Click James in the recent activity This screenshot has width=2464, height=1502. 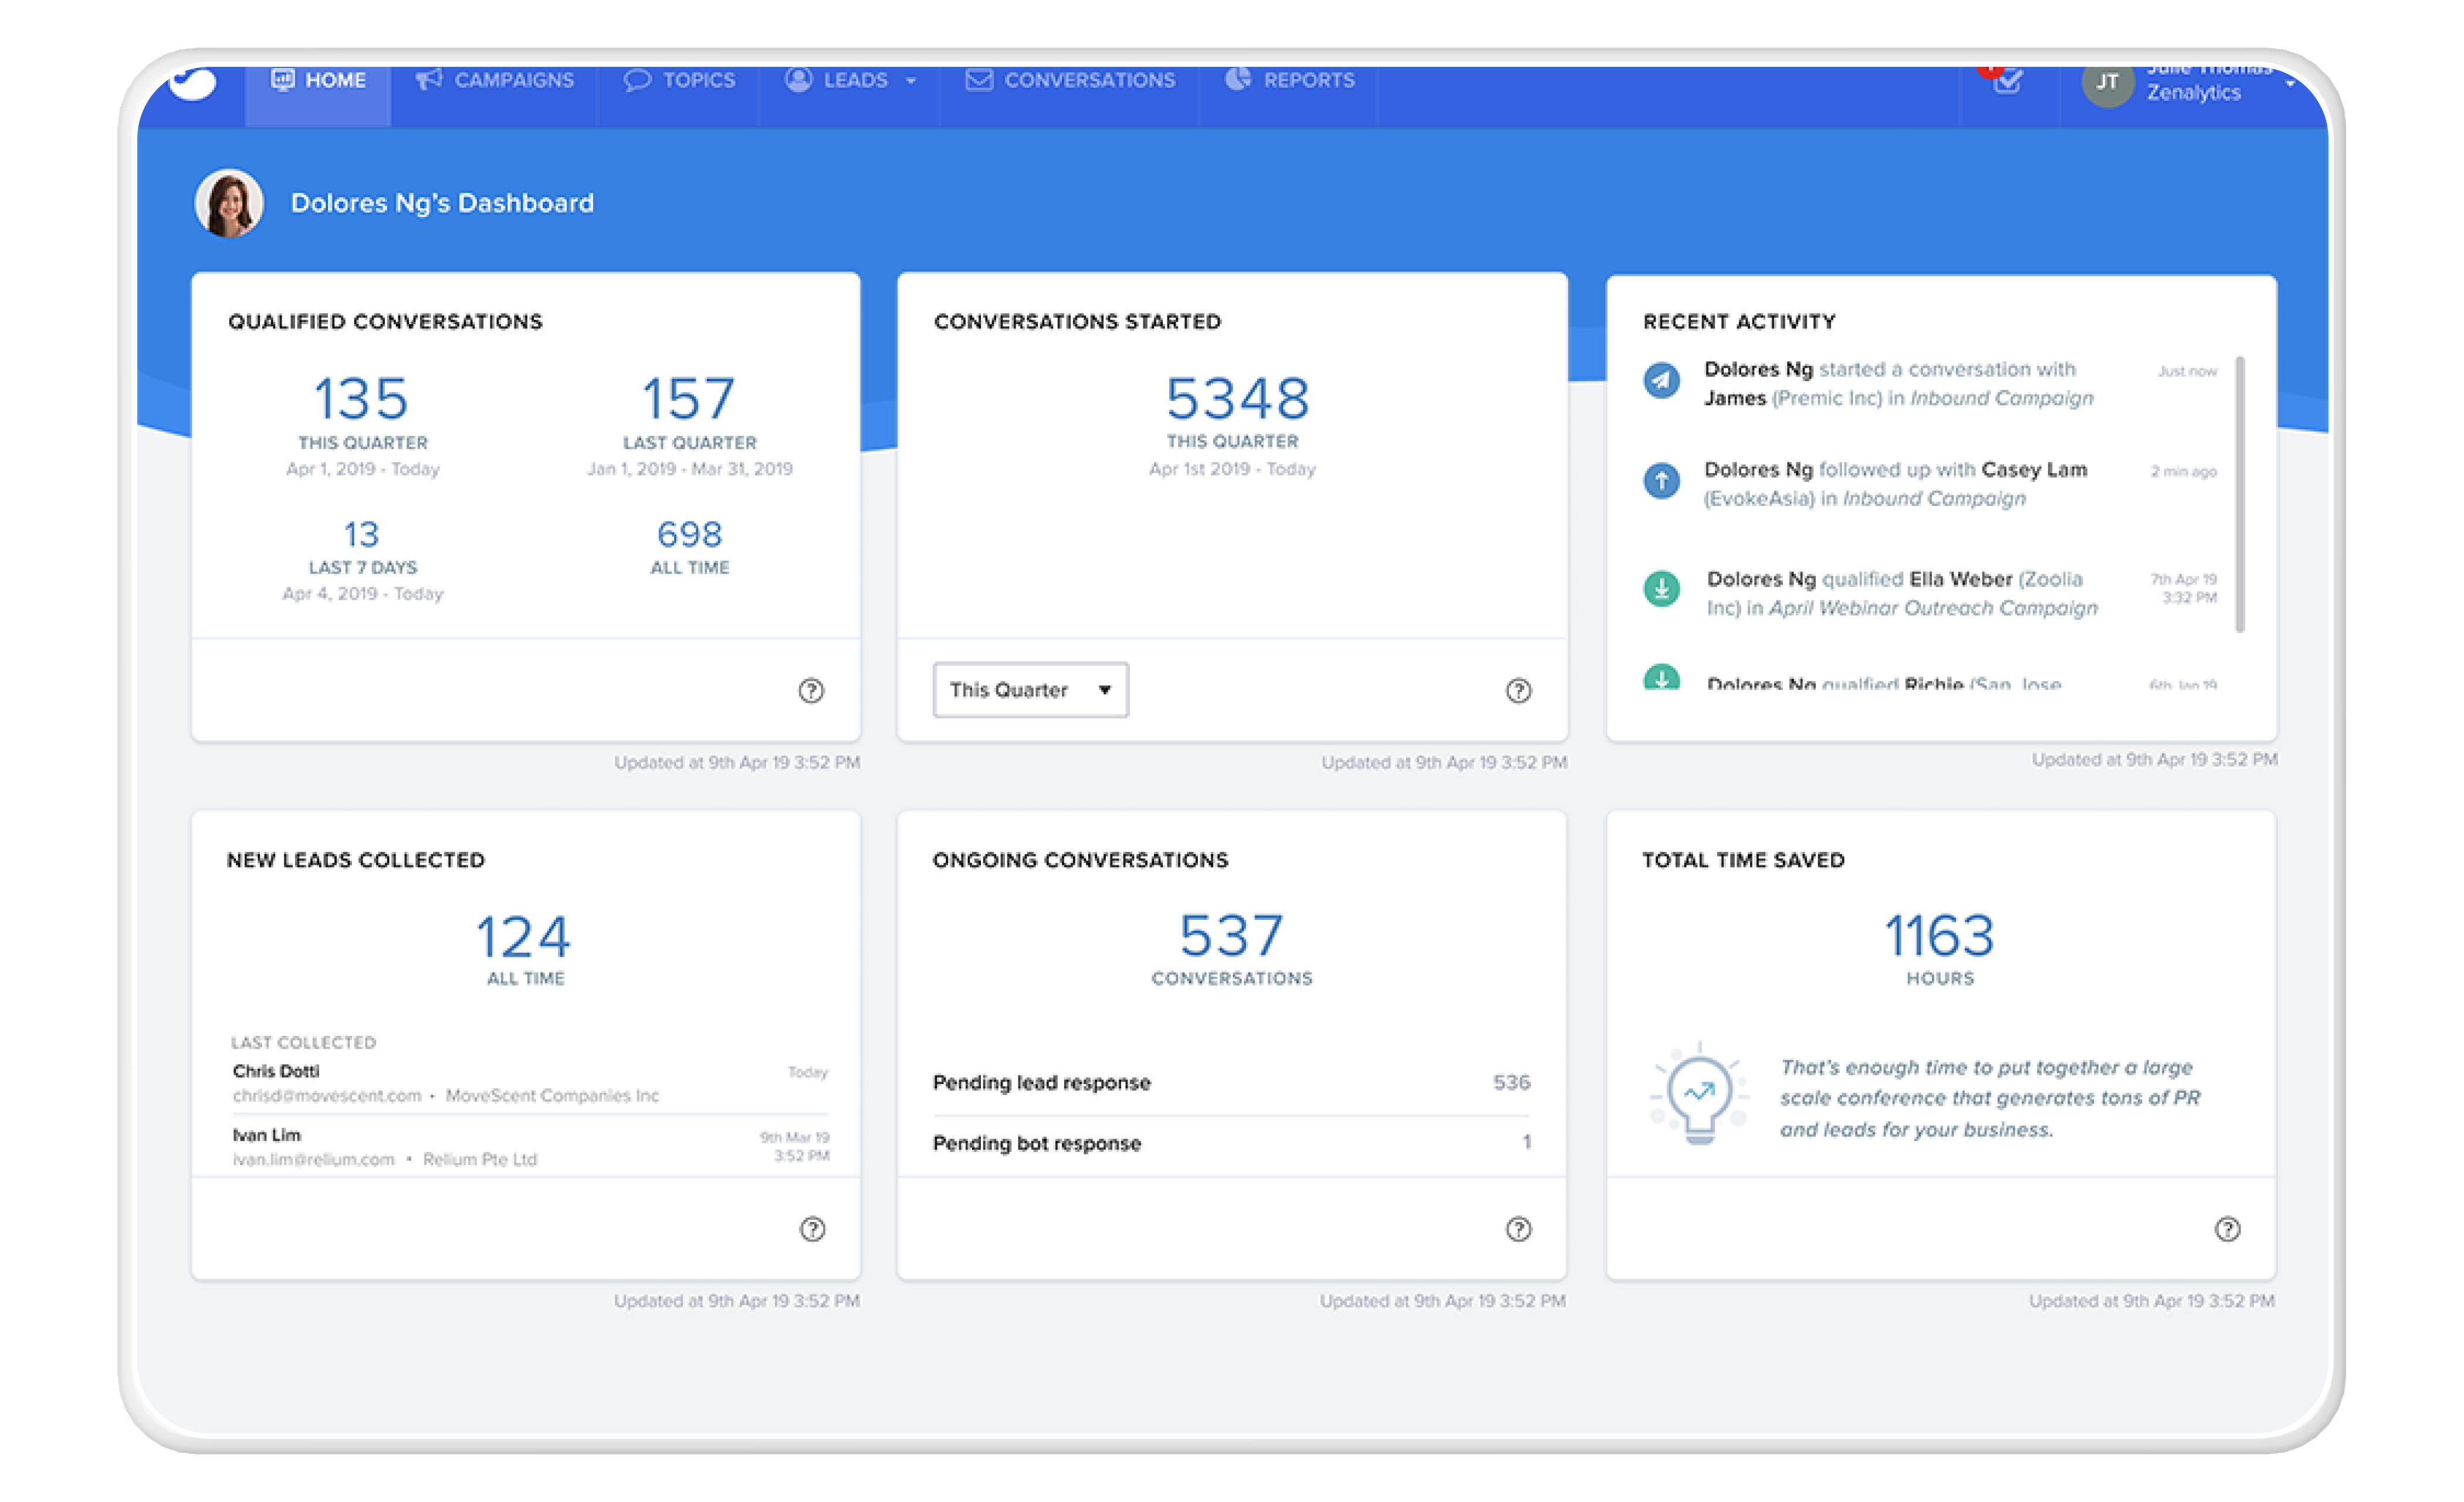tap(1735, 399)
